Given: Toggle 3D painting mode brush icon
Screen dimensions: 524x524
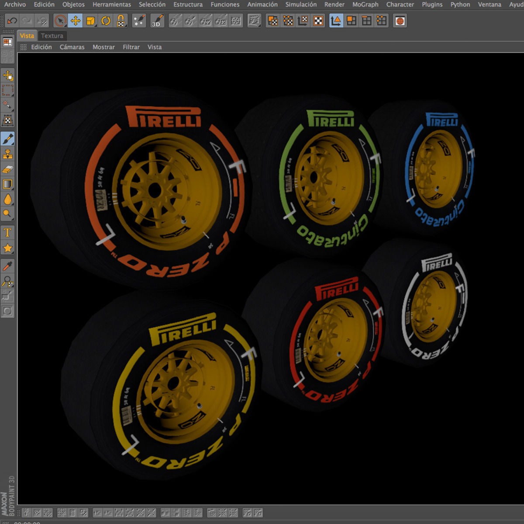Looking at the screenshot, I should pos(157,21).
